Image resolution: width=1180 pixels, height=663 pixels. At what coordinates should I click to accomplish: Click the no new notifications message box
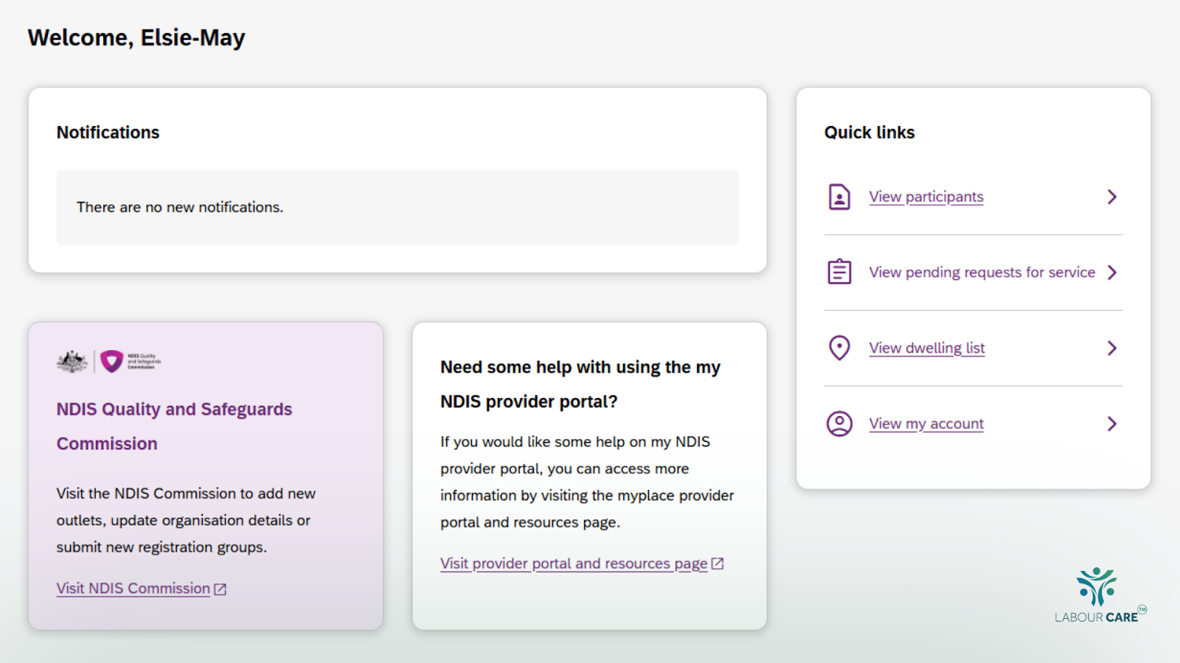(398, 207)
